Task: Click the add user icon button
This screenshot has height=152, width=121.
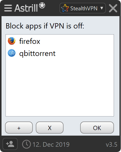Action: (10, 144)
